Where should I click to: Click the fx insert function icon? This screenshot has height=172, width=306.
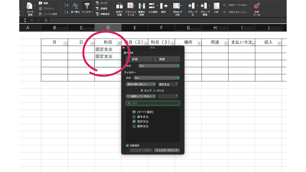[x=46, y=20]
